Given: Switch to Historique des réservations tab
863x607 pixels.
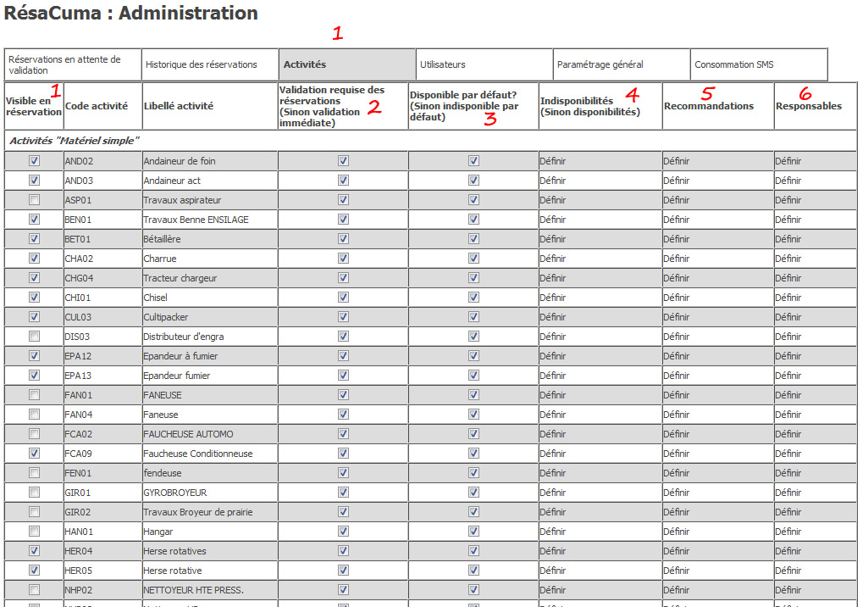Looking at the screenshot, I should point(210,64).
